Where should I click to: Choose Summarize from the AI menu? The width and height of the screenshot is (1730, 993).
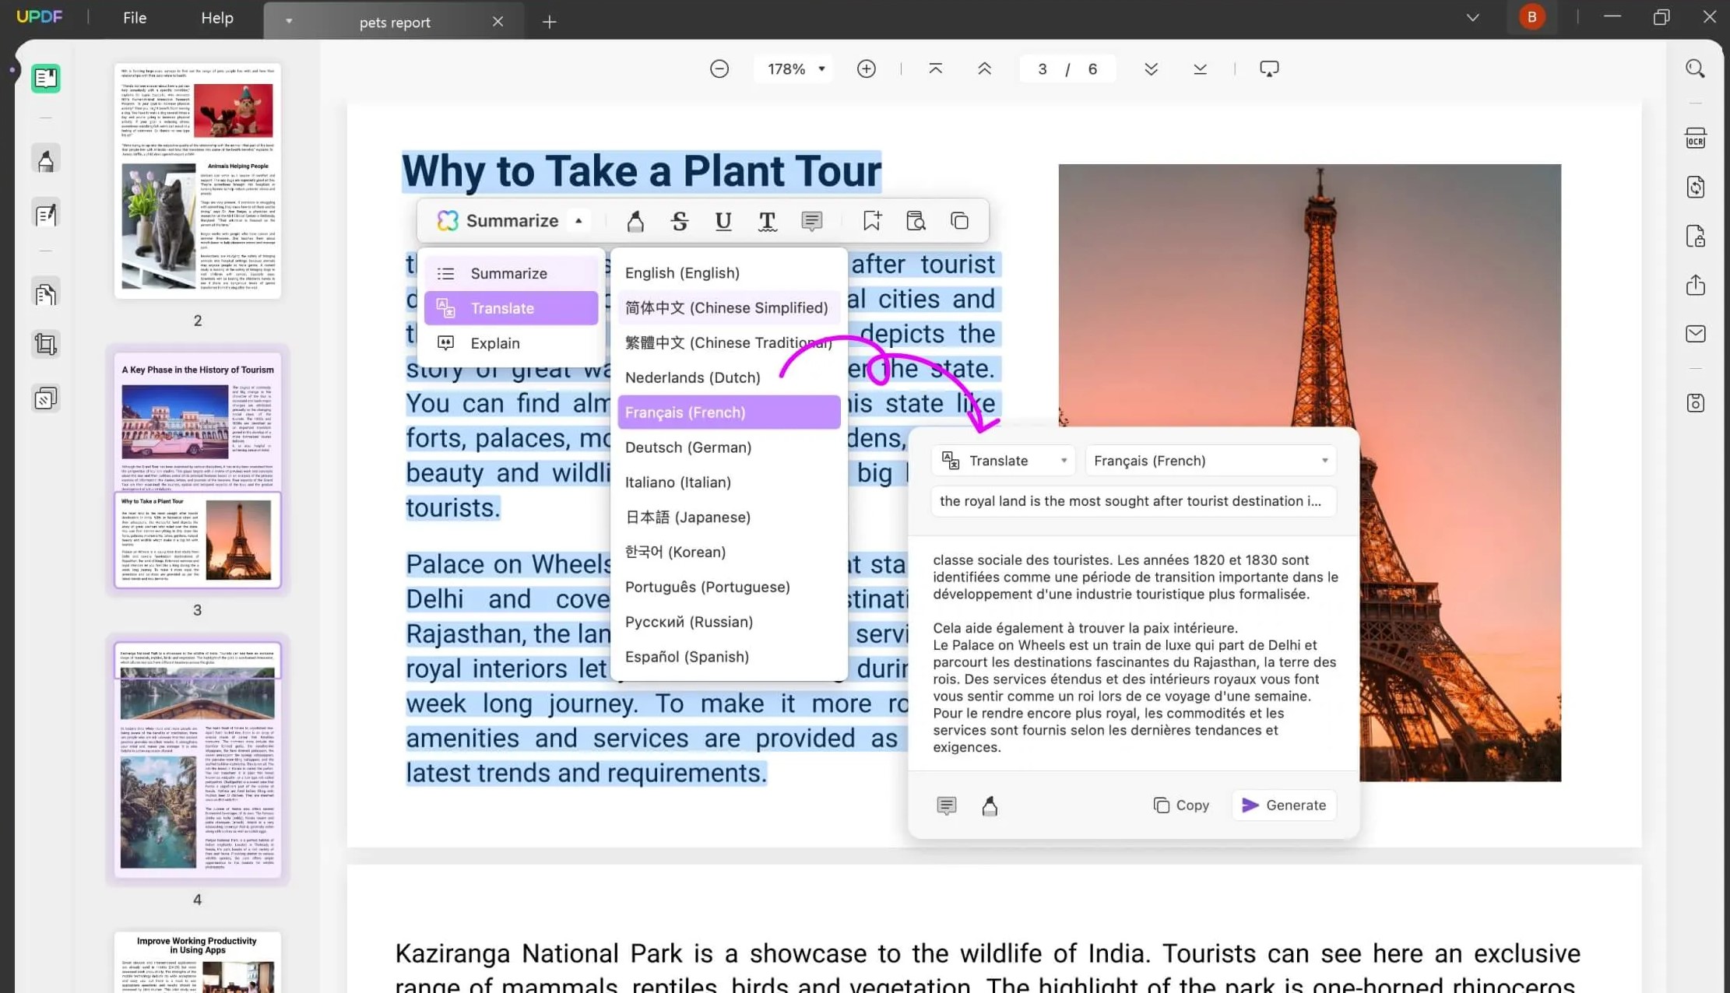click(x=512, y=273)
